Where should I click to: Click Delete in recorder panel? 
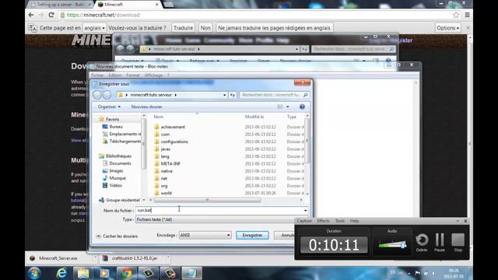[x=422, y=243]
